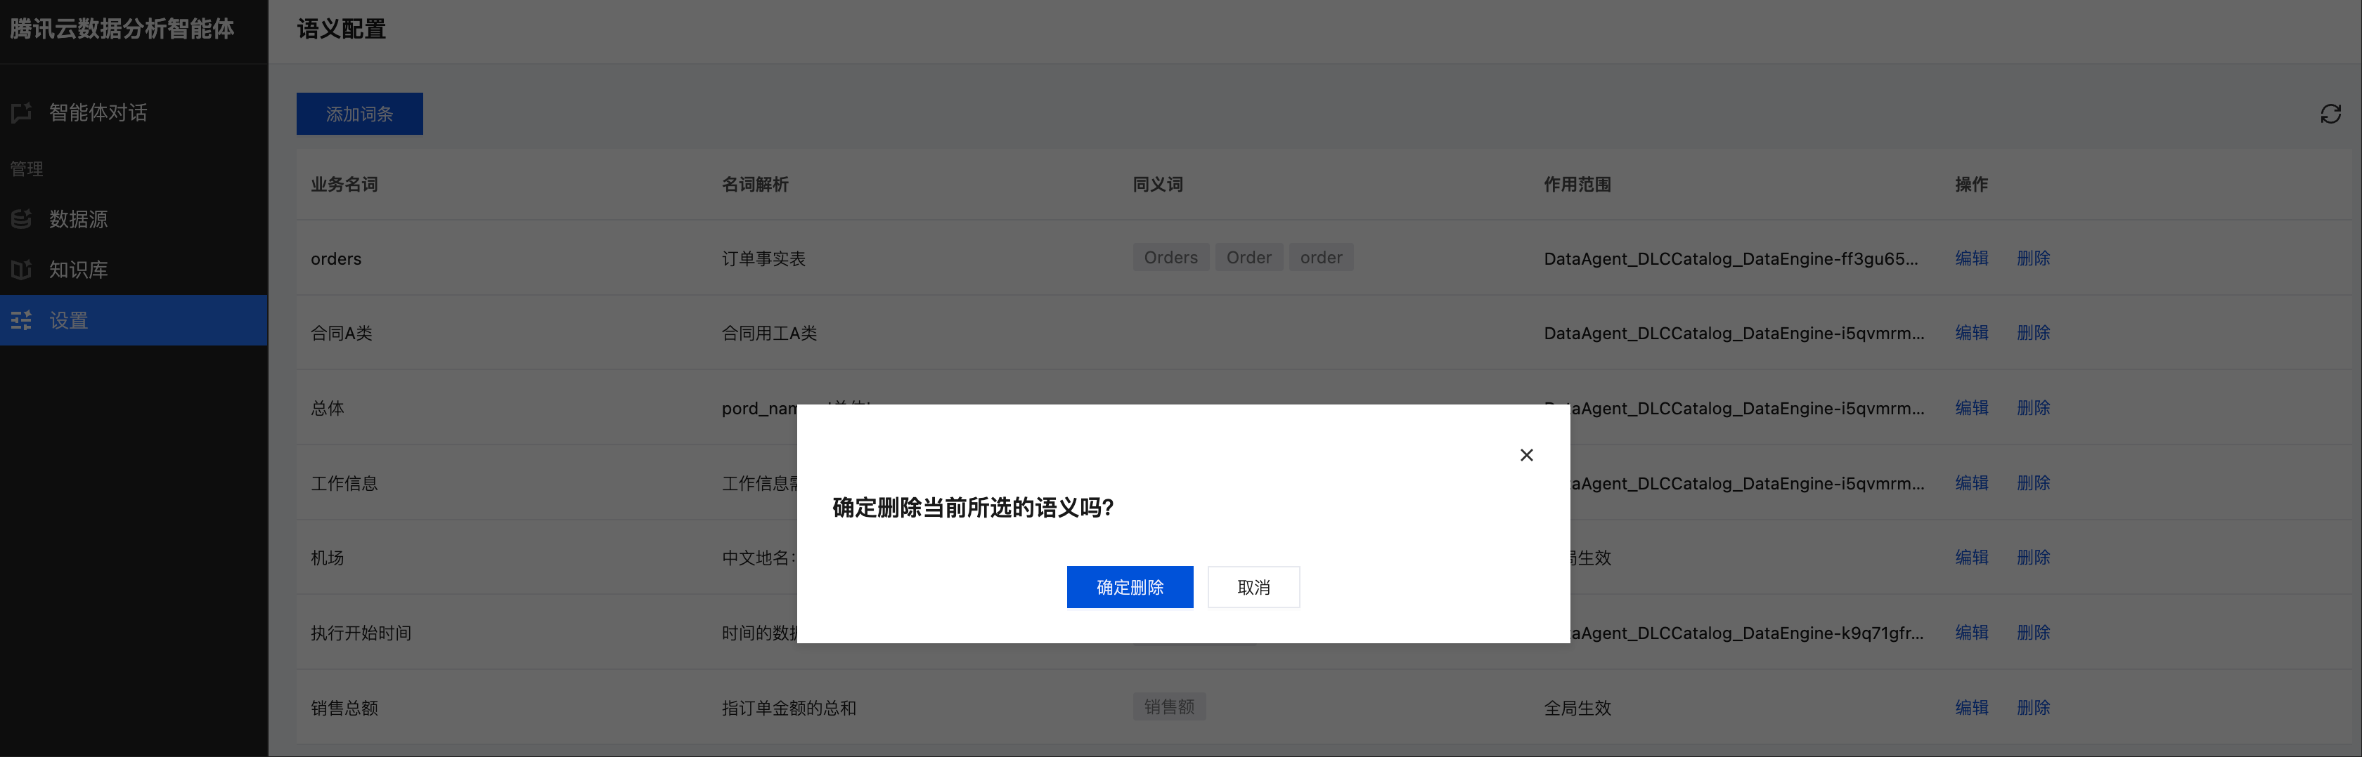Click the 指订单金额的总和 description cell
2362x757 pixels.
point(789,708)
